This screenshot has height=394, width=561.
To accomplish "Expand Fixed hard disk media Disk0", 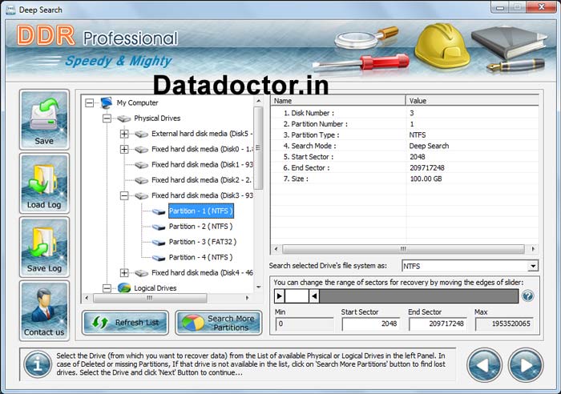I will 124,149.
